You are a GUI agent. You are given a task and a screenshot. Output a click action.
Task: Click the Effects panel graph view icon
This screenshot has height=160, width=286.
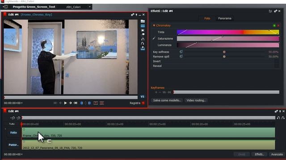[270, 11]
